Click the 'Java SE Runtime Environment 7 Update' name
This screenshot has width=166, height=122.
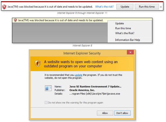[95, 87]
